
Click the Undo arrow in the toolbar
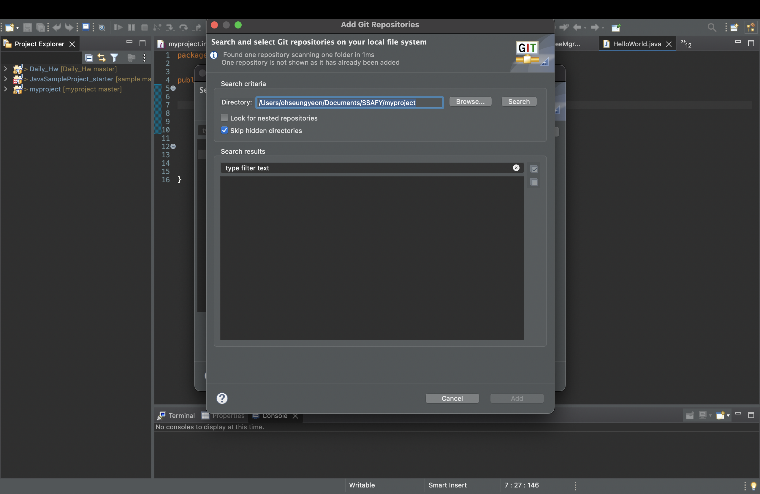57,28
